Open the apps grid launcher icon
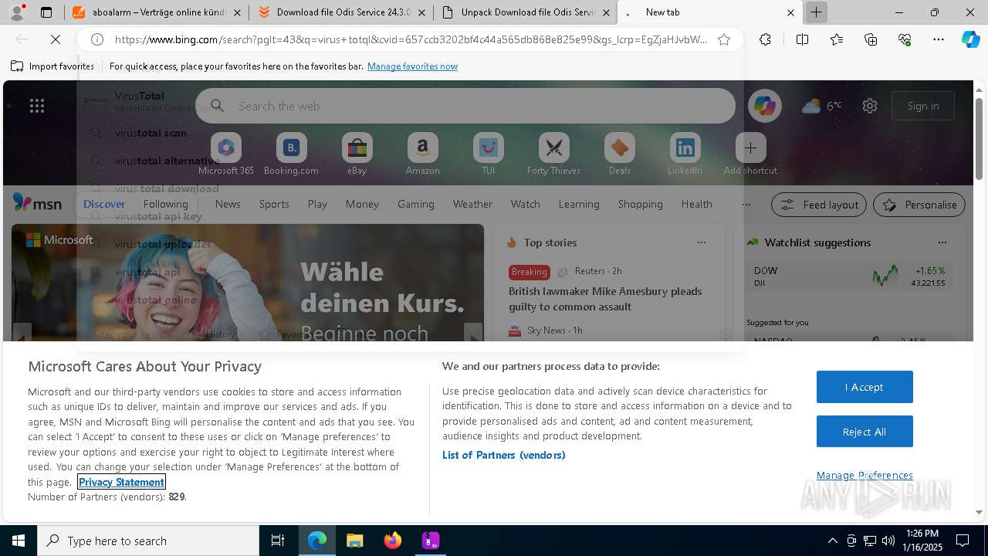 point(37,106)
